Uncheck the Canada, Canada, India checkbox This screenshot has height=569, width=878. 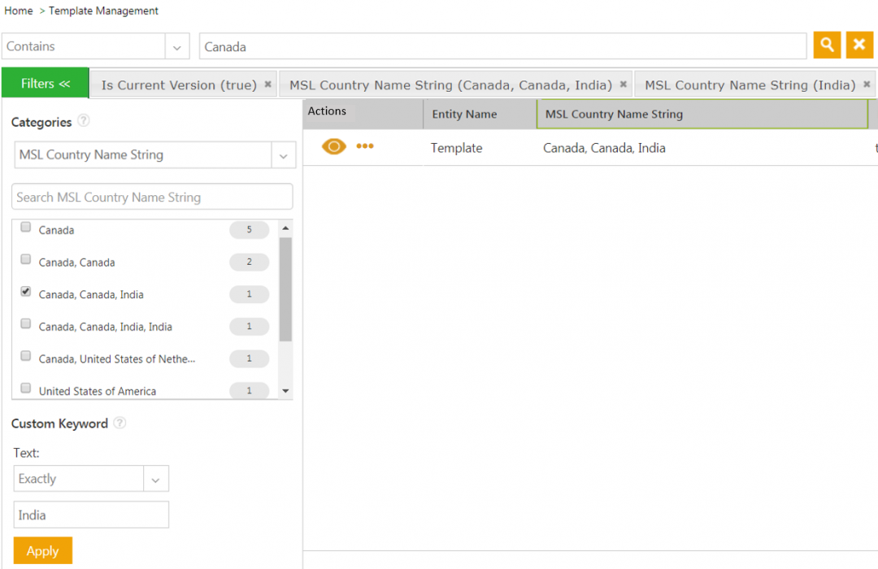26,292
